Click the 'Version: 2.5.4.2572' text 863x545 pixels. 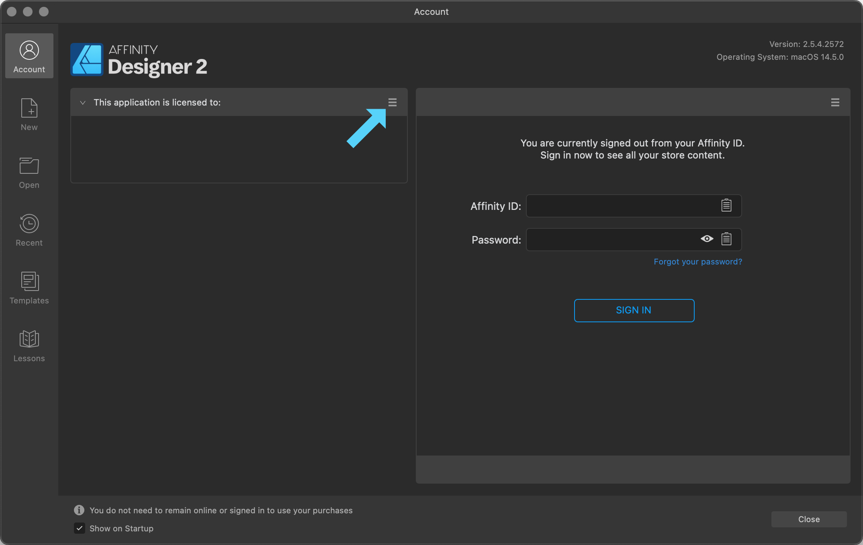pos(806,44)
